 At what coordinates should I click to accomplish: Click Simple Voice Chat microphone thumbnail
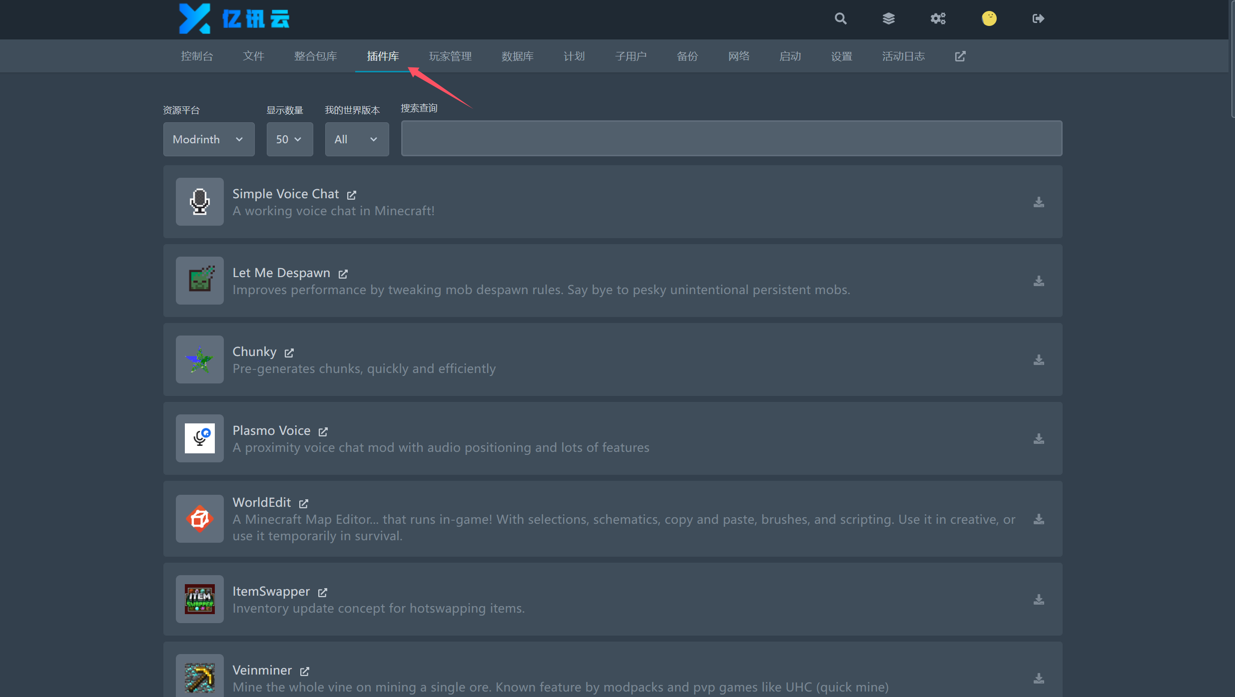199,202
